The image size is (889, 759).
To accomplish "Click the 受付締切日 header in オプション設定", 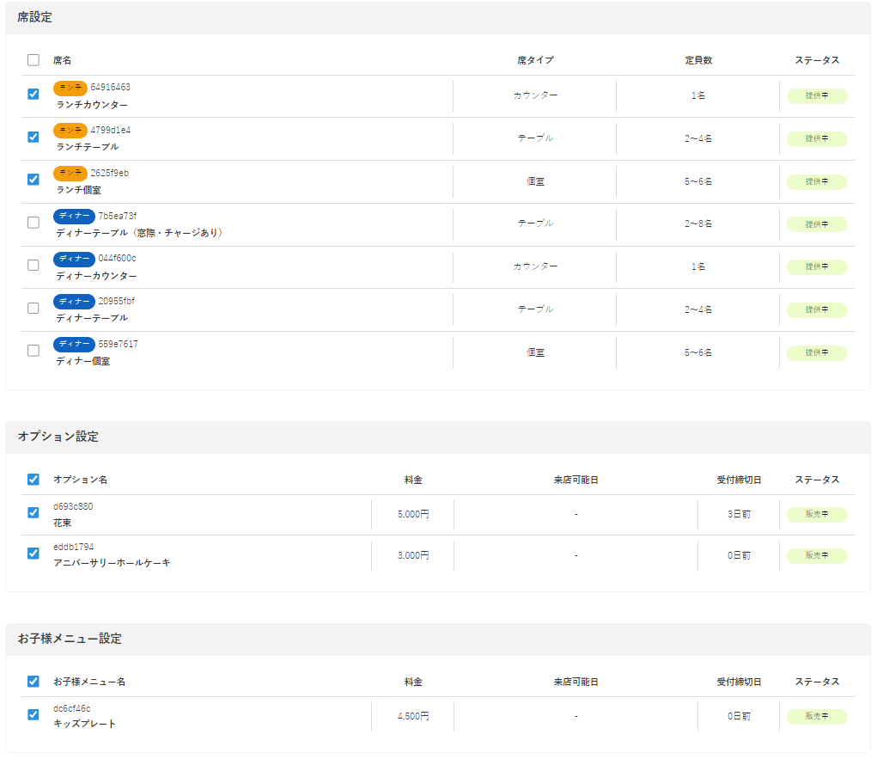I will point(739,480).
